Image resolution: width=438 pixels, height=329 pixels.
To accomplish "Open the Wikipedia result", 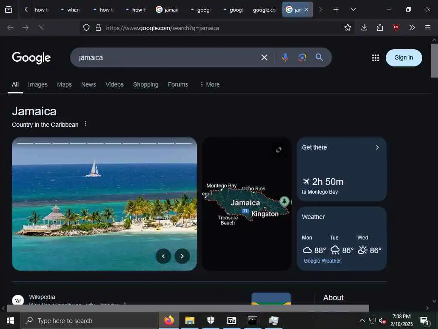I will [42, 297].
